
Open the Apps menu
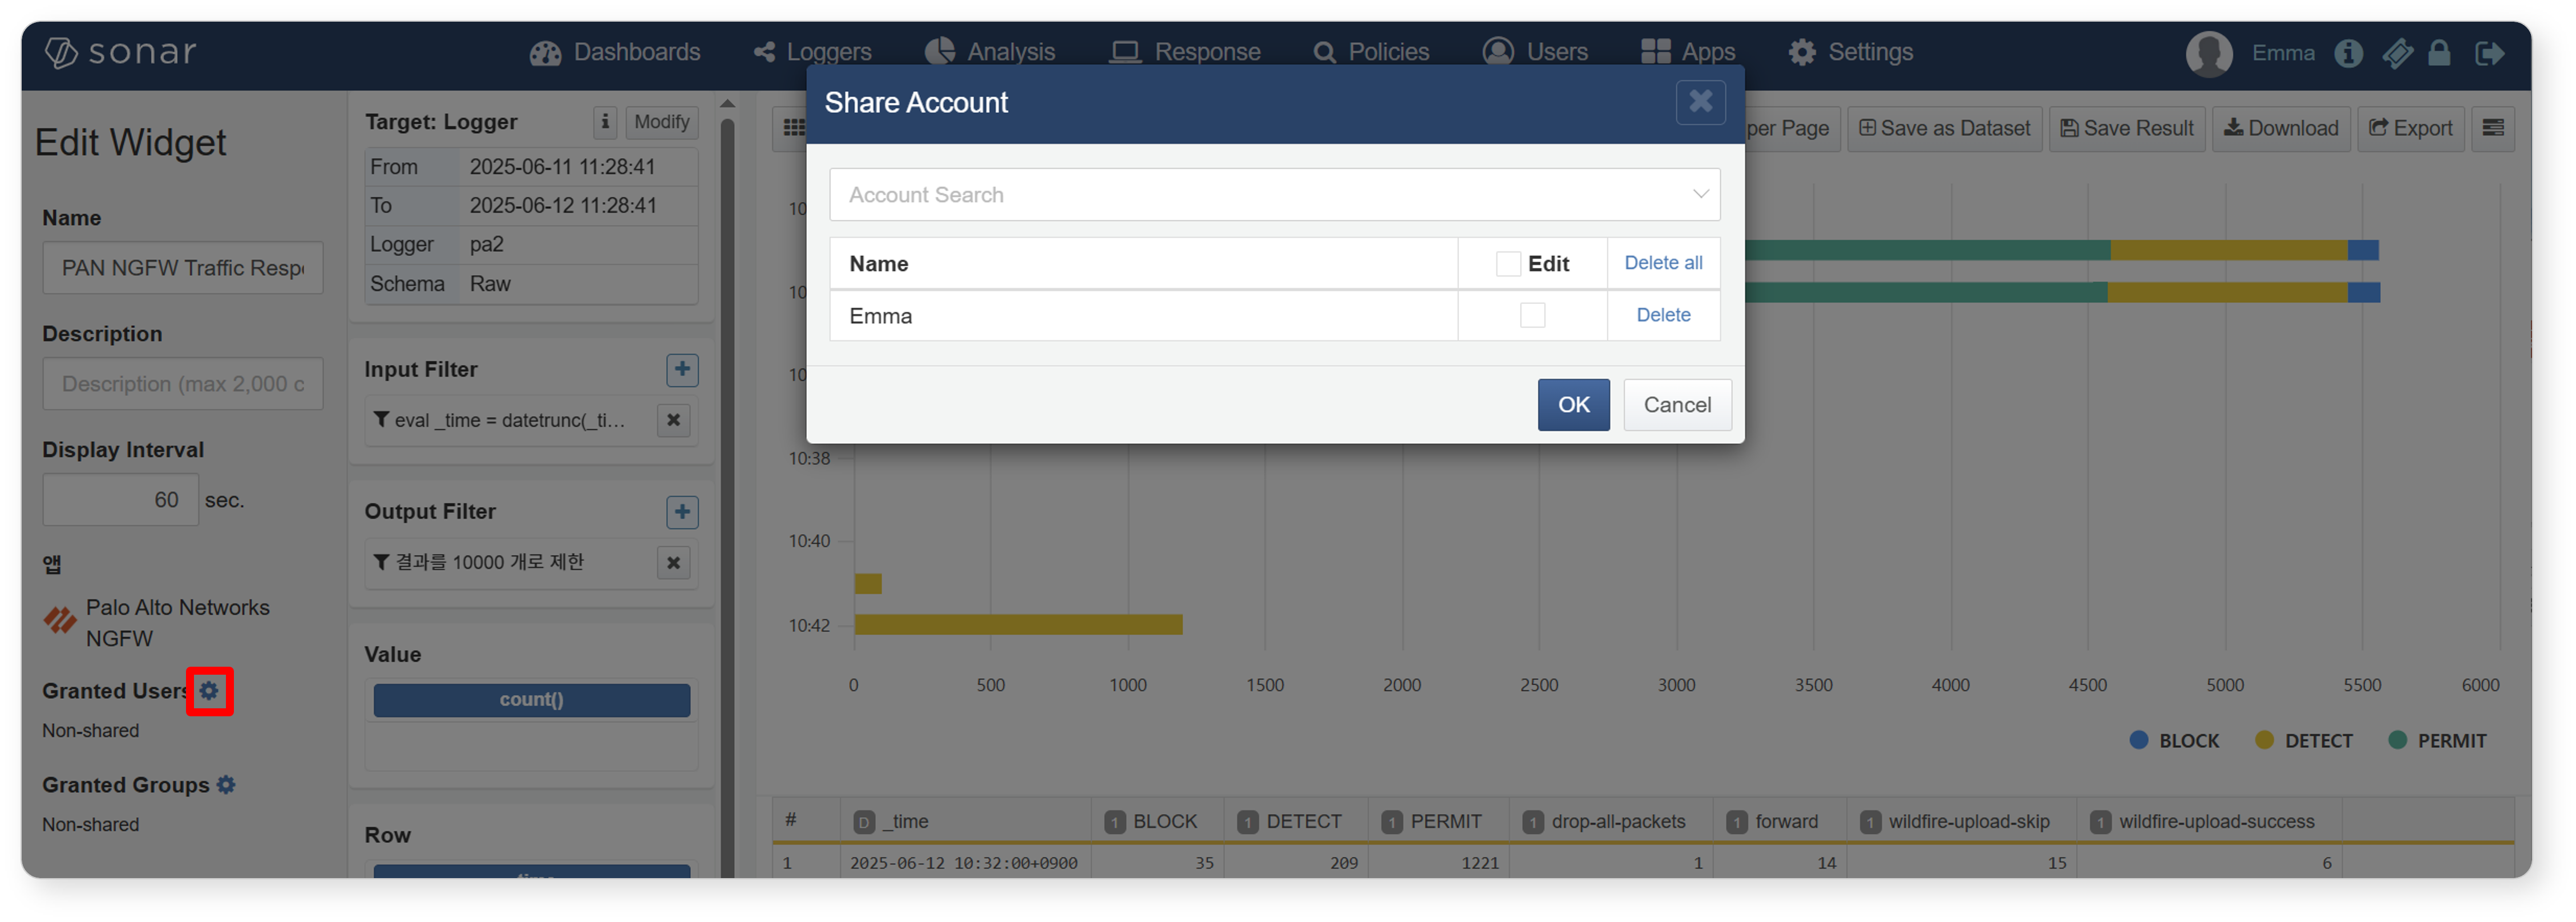1688,52
